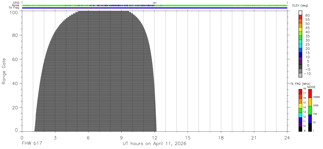This screenshot has width=323, height=149.
Task: Click the CPID value '151'
Action: pos(155,3)
